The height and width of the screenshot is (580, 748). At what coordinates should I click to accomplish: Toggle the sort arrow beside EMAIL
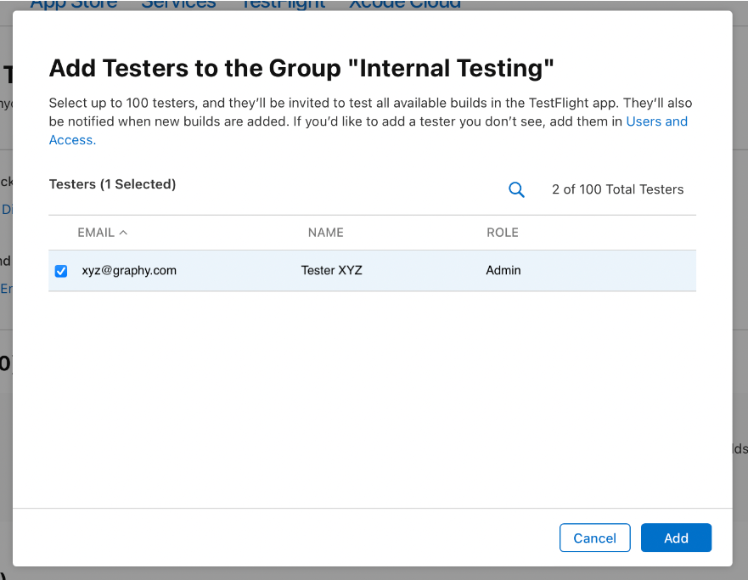tap(124, 233)
